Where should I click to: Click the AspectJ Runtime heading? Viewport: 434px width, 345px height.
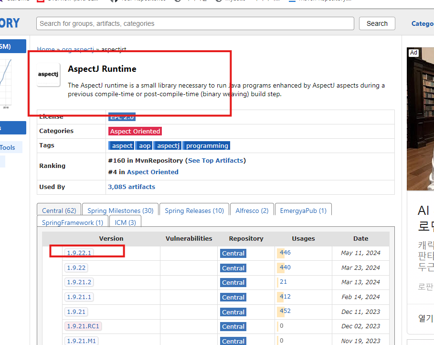pos(102,69)
